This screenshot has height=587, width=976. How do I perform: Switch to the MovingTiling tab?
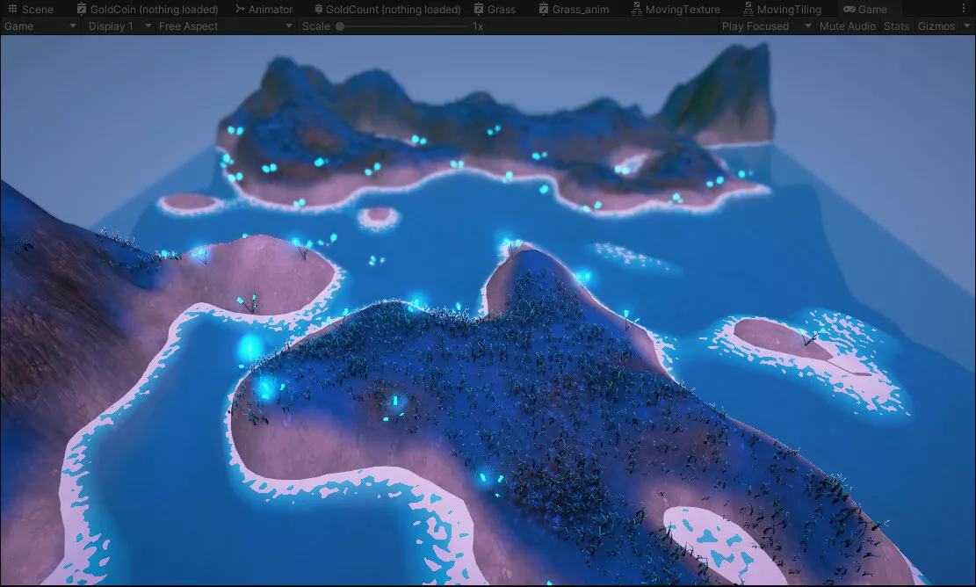point(788,10)
